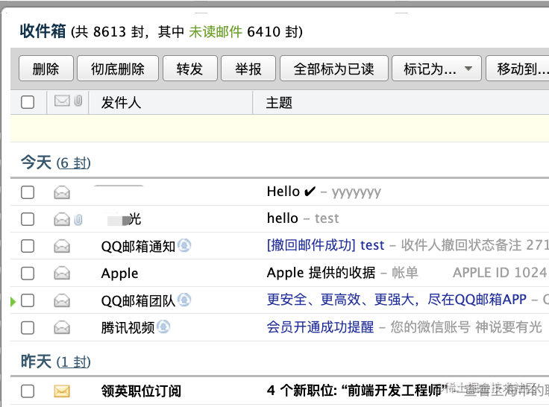
Task: Select the checkbox for 领英职位订阅 email
Action: click(x=28, y=391)
